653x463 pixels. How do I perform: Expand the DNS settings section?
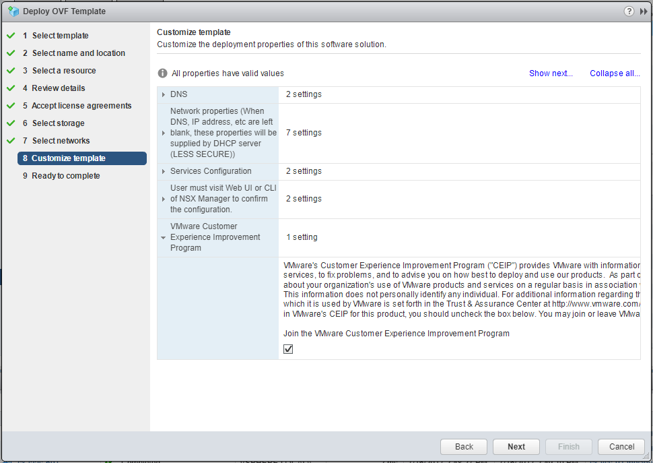coord(164,94)
